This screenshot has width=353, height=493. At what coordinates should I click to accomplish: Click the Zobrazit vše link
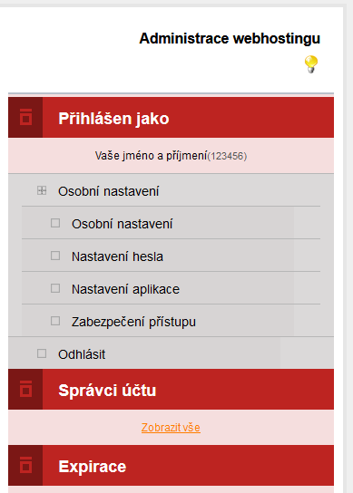click(171, 428)
